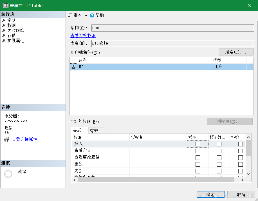Click the 搜索(E)... button
Image resolution: width=258 pixels, height=201 pixels.
click(236, 52)
